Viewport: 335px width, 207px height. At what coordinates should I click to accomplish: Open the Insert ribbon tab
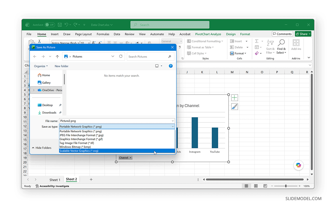click(55, 34)
